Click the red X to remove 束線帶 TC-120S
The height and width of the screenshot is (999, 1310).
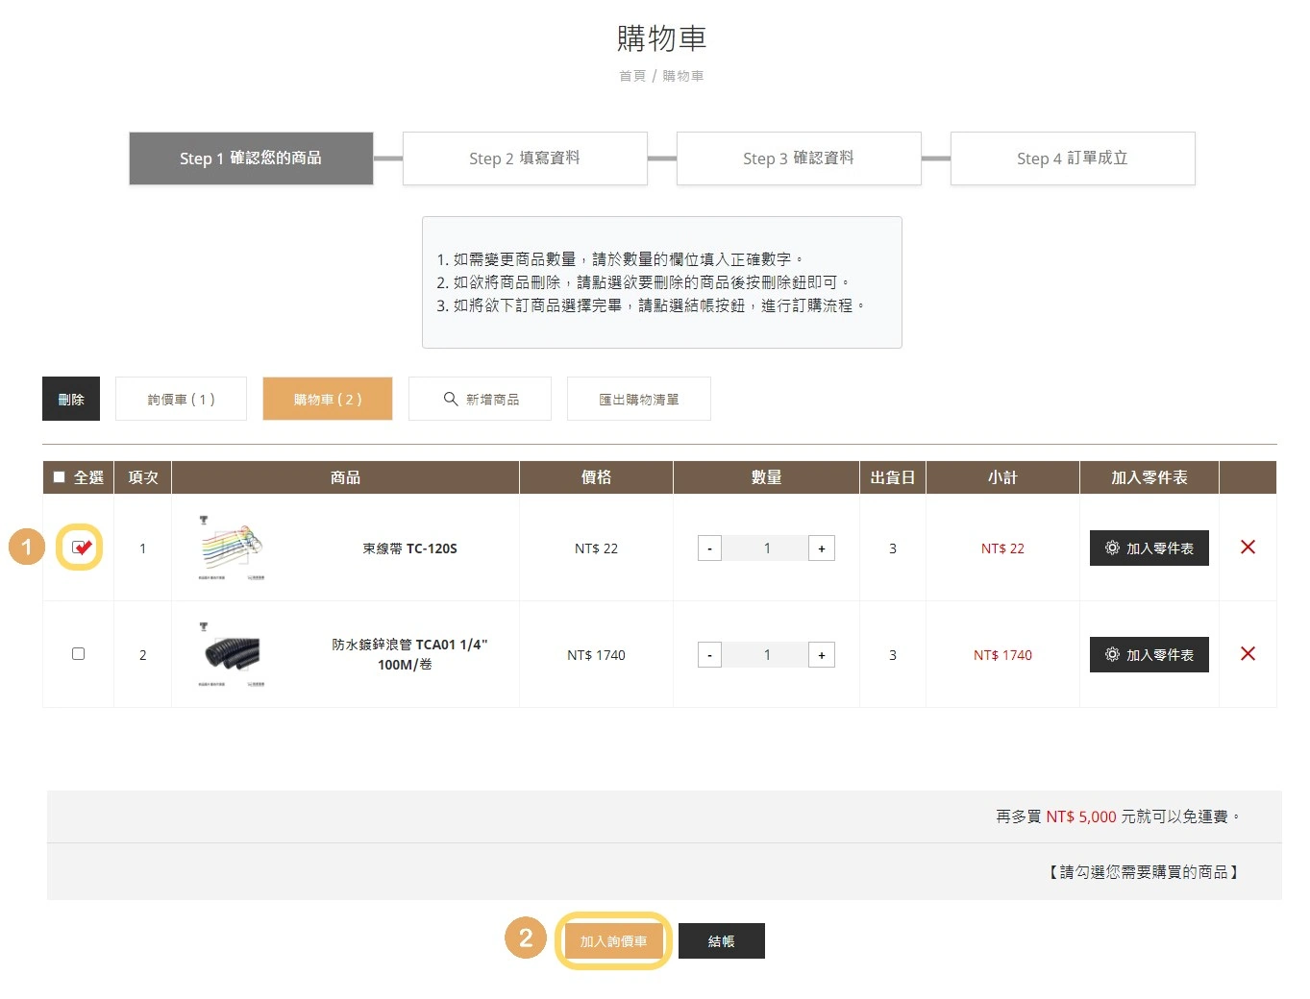coord(1248,548)
